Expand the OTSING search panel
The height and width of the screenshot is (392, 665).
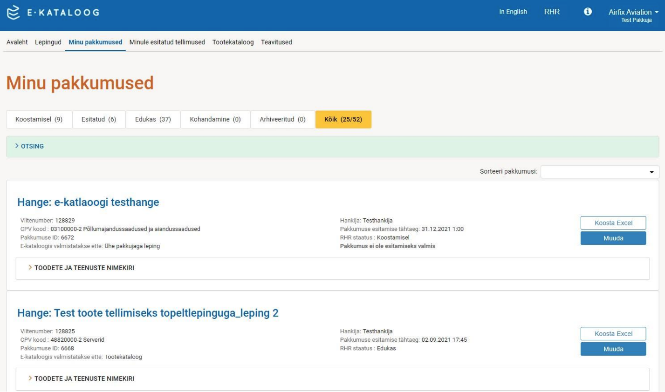(x=32, y=146)
